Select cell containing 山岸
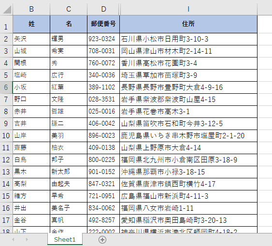Viewport: 272px width, 246px height. tap(31, 136)
